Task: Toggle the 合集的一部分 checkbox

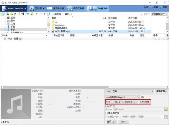Action: point(83,108)
